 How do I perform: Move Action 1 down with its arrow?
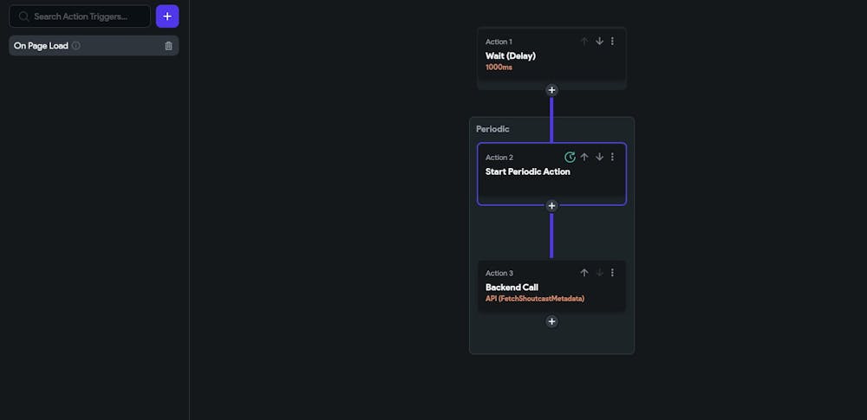[x=599, y=42]
